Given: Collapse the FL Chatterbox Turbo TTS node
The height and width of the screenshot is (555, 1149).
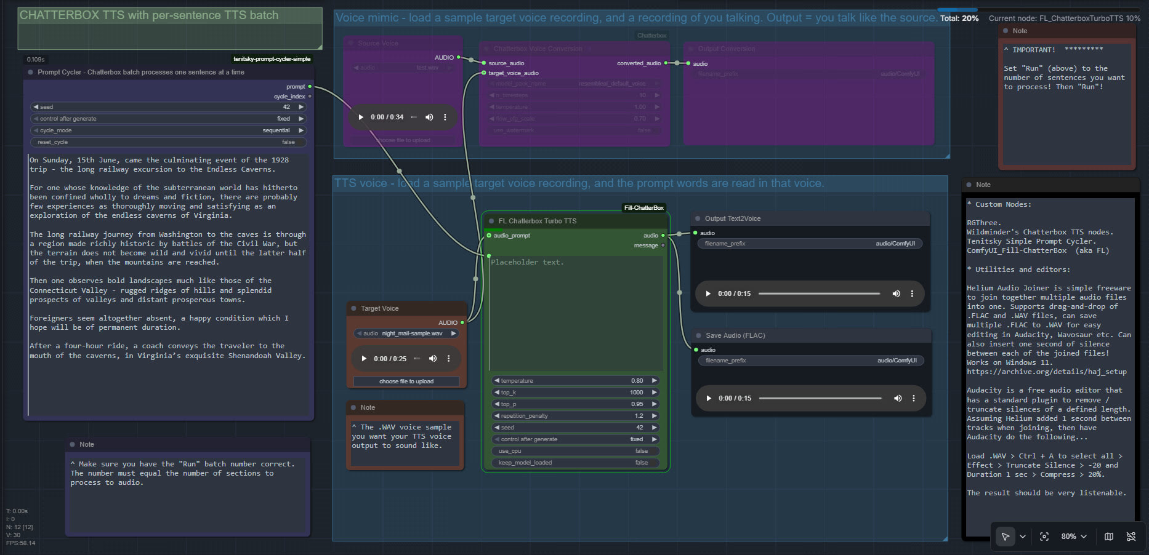Looking at the screenshot, I should pyautogui.click(x=491, y=221).
